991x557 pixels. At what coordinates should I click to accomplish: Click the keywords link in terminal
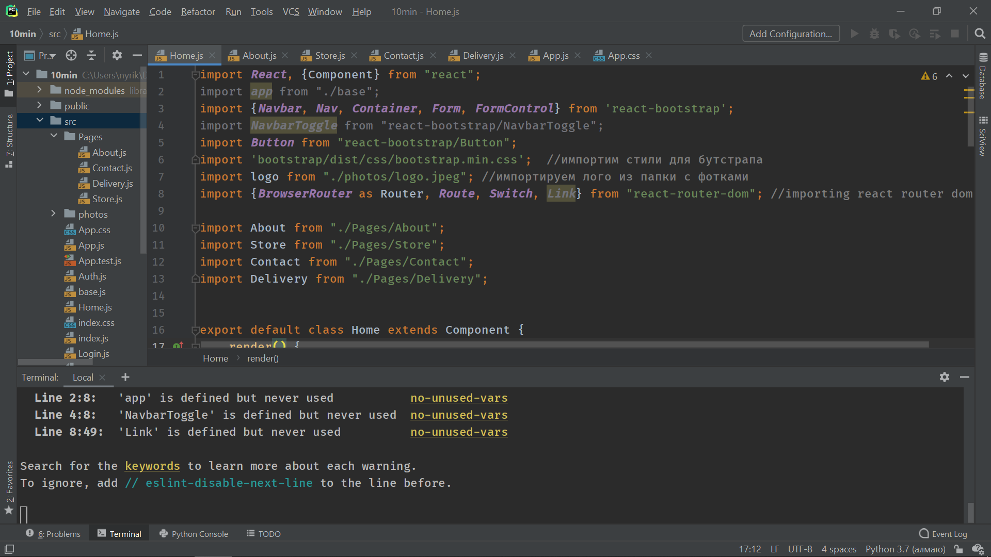coord(152,466)
